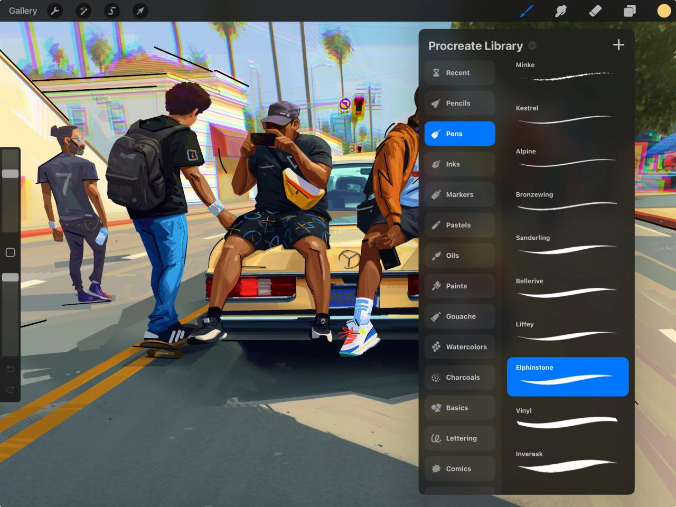Tap the Undo arrow in sidebar
This screenshot has height=507, width=676.
click(10, 369)
